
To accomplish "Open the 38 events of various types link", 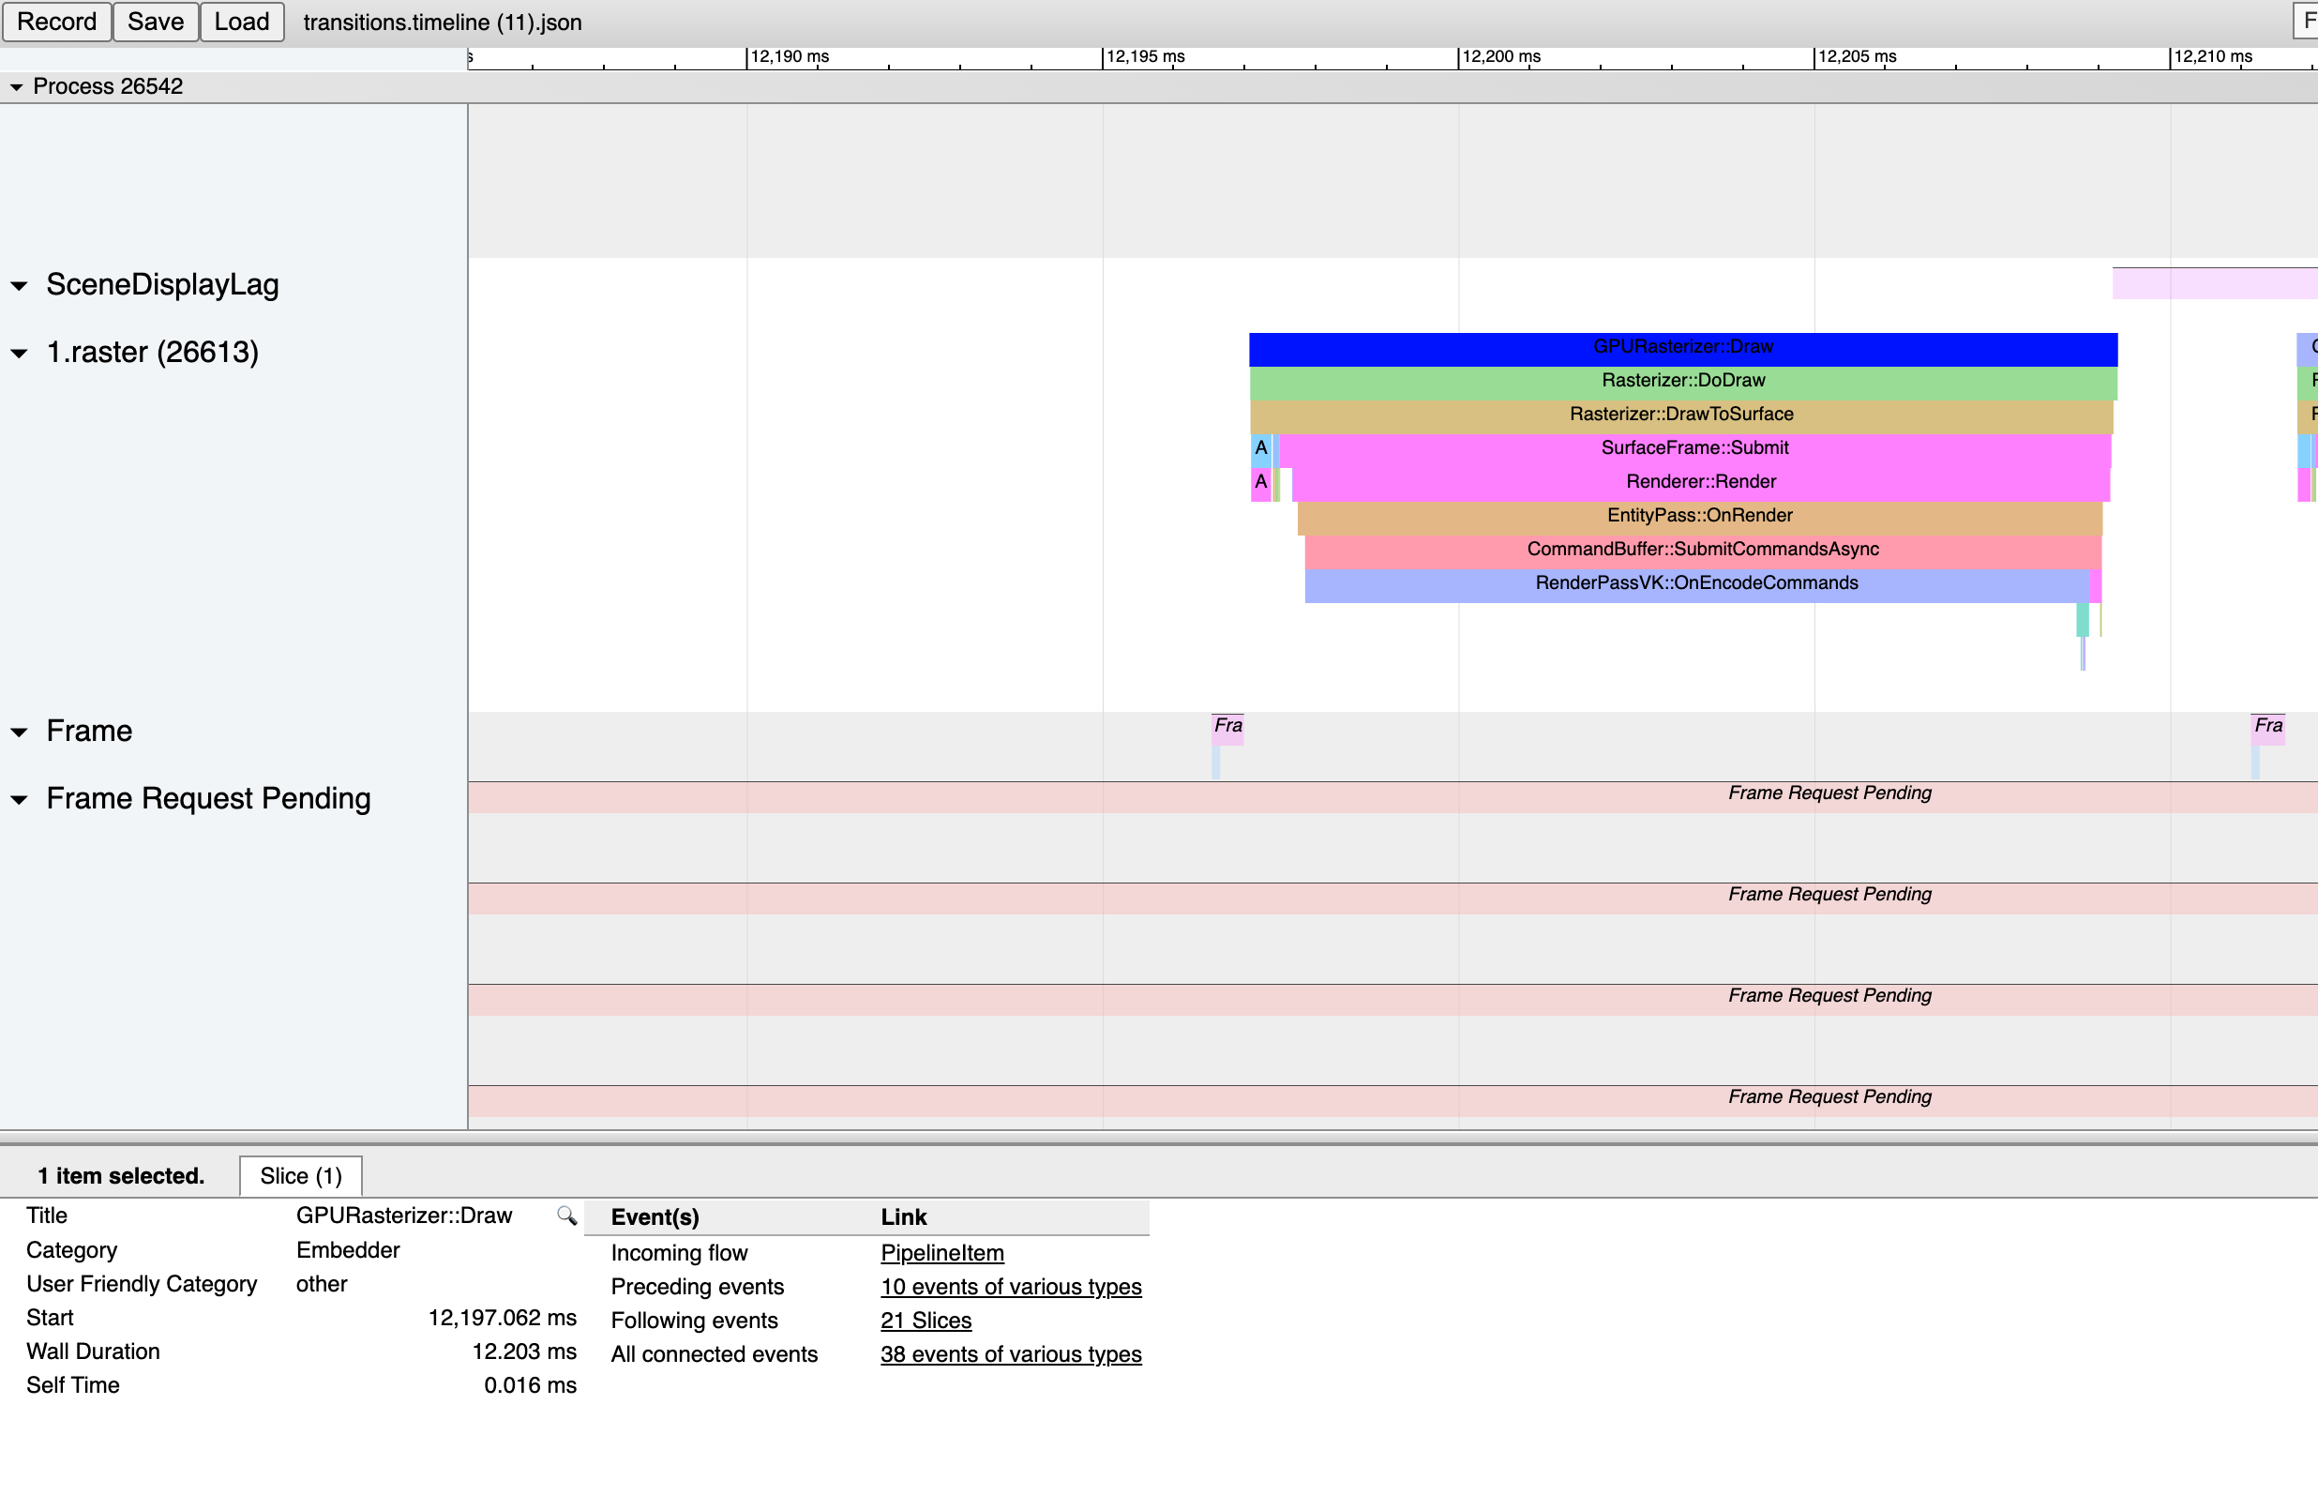I will (1010, 1354).
